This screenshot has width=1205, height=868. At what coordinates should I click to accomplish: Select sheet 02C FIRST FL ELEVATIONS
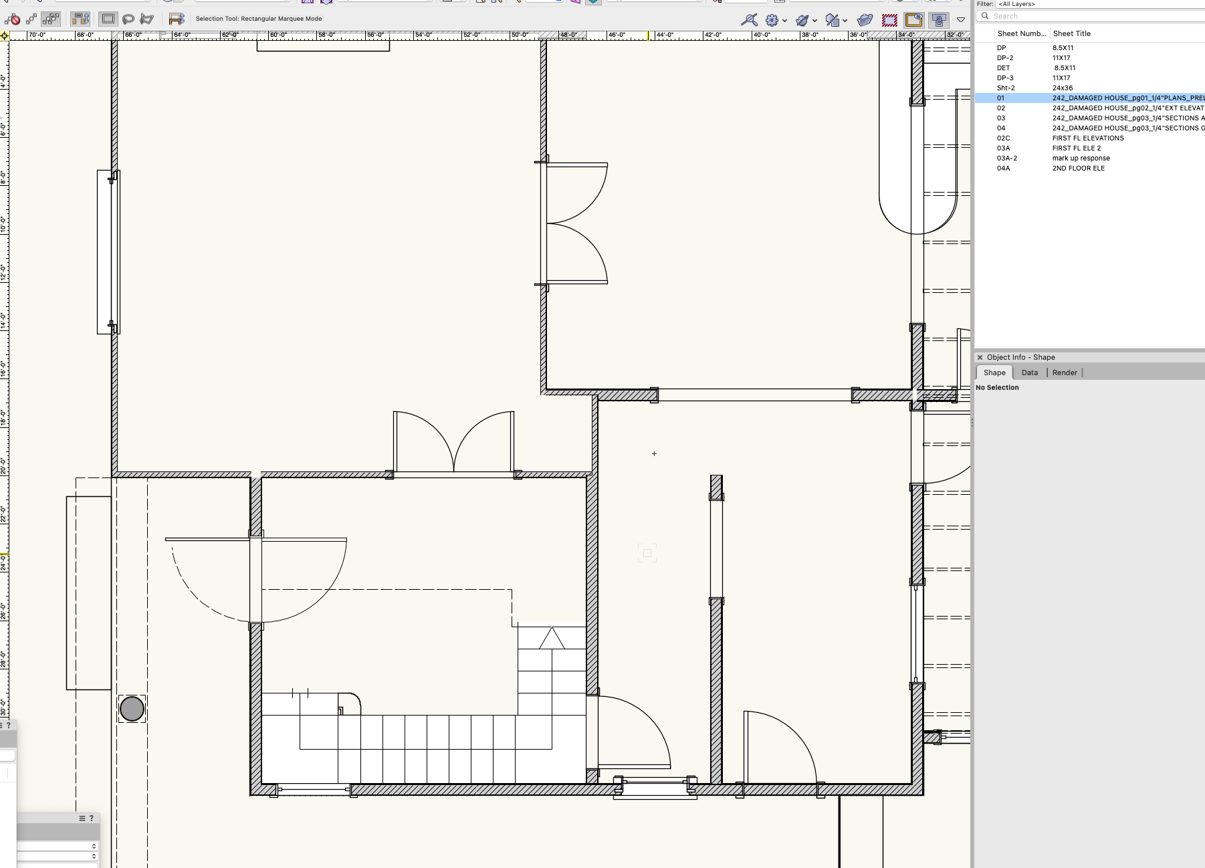coord(1087,138)
